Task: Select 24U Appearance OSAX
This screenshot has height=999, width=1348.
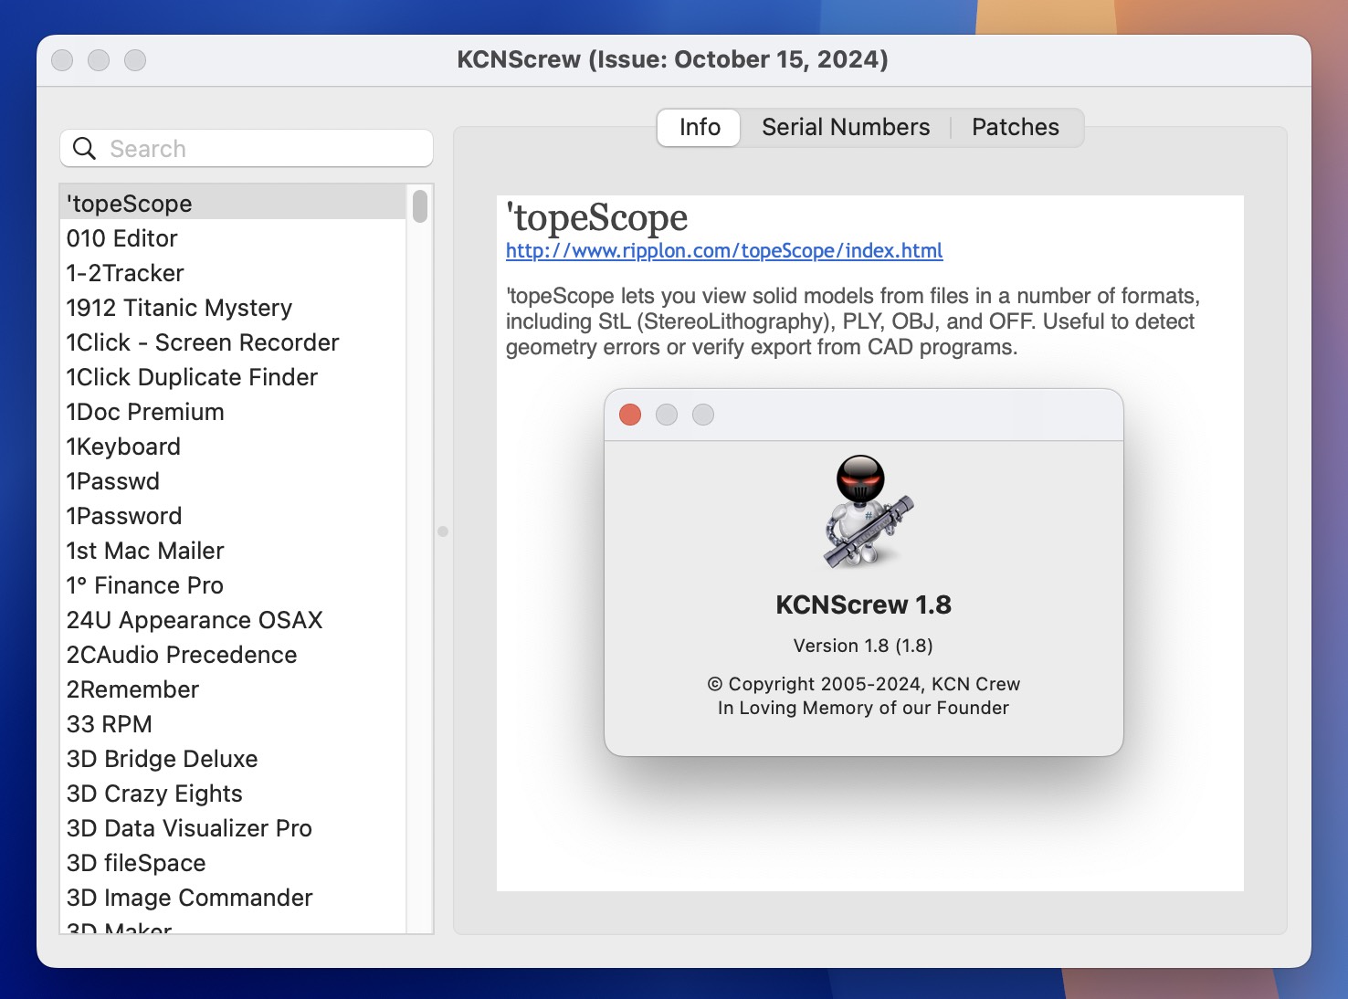Action: (x=233, y=619)
